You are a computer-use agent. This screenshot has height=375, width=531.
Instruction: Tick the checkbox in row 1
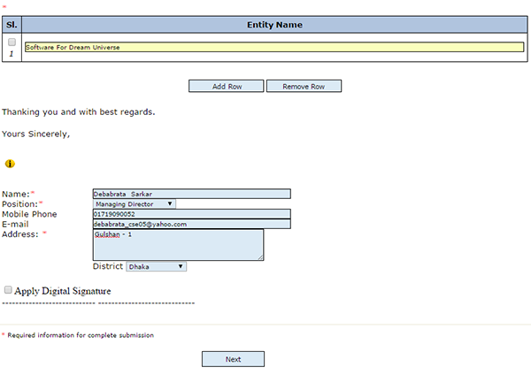pos(12,42)
